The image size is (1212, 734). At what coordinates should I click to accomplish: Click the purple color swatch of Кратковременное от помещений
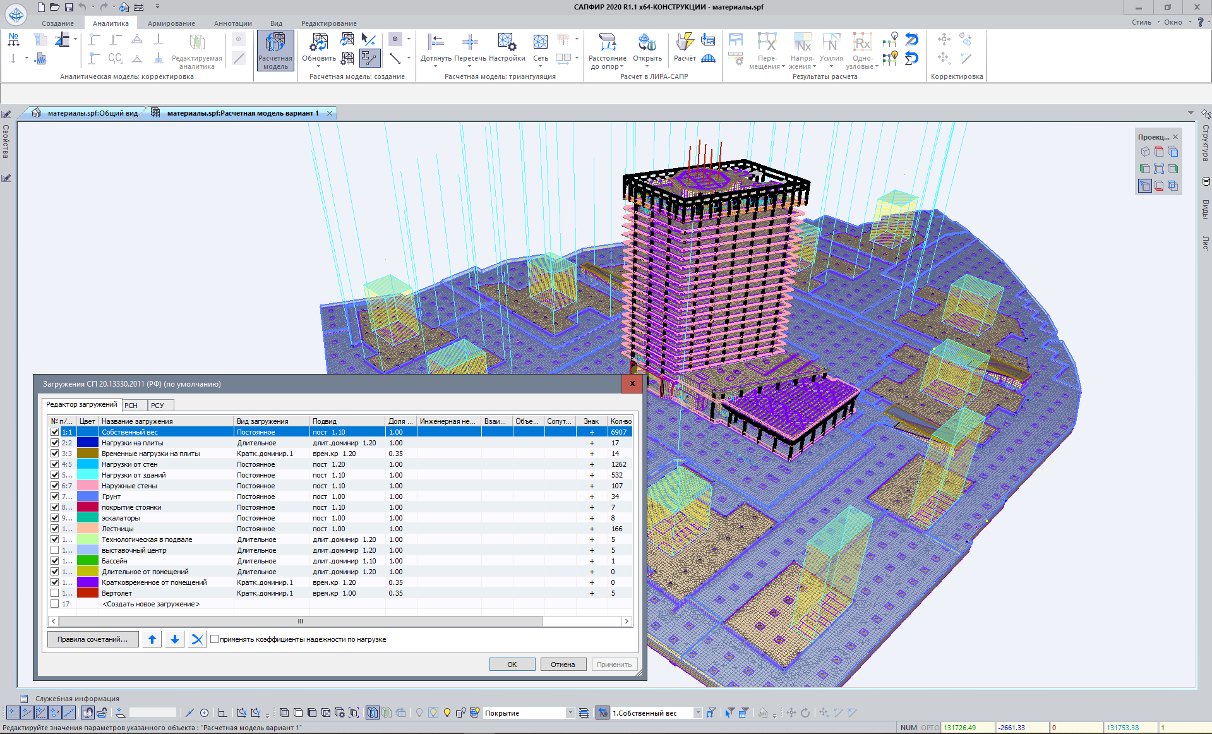88,582
